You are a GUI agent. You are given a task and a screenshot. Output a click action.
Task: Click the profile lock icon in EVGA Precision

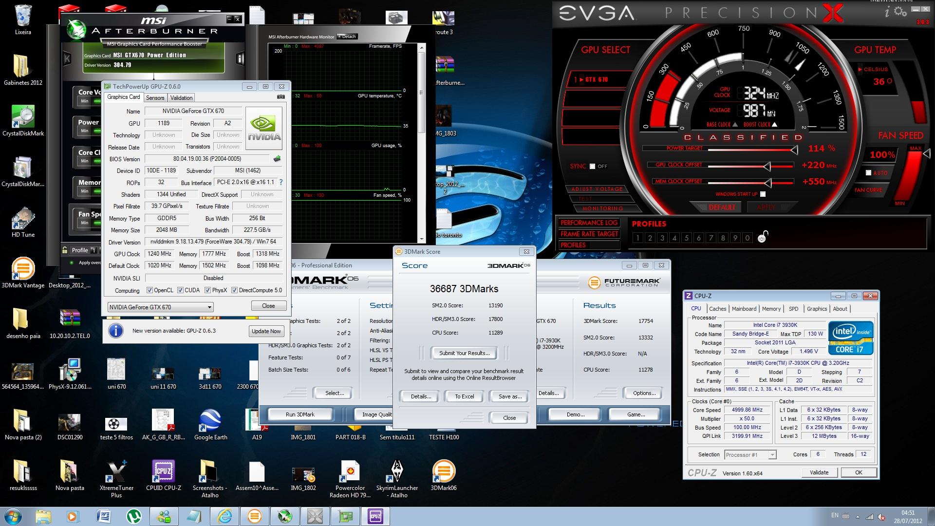[x=763, y=237]
